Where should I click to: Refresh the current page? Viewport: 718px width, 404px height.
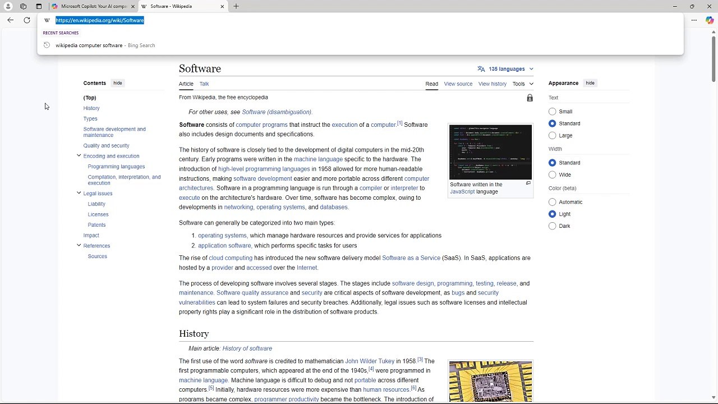coord(26,20)
